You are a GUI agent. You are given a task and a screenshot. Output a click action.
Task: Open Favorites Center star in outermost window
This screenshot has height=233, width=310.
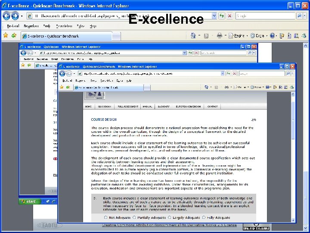click(x=6, y=35)
